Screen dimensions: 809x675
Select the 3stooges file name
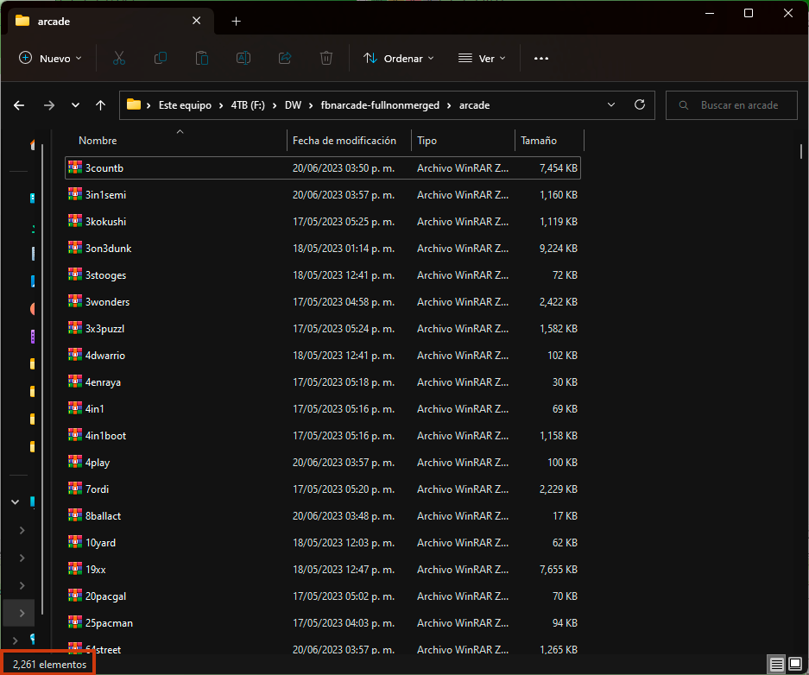tap(106, 275)
